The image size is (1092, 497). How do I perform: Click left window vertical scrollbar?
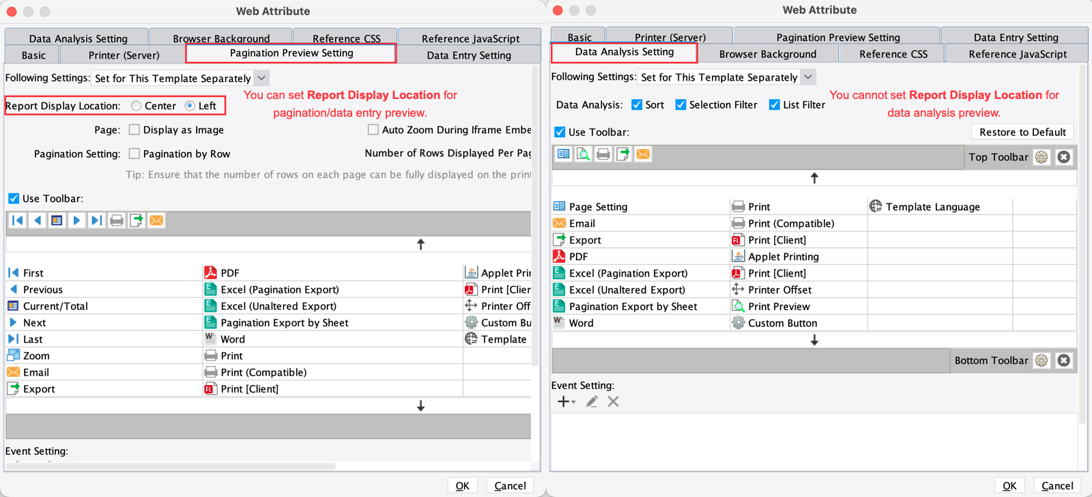(x=536, y=215)
